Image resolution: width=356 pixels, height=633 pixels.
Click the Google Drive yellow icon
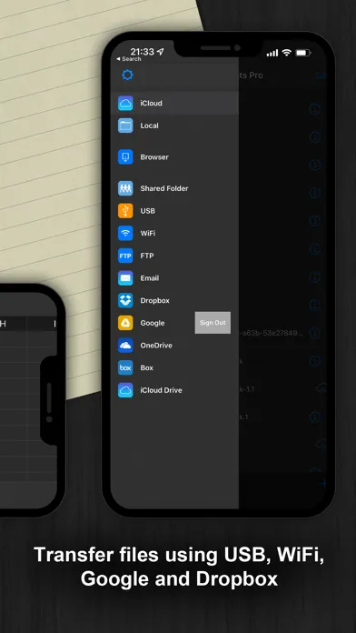[125, 323]
